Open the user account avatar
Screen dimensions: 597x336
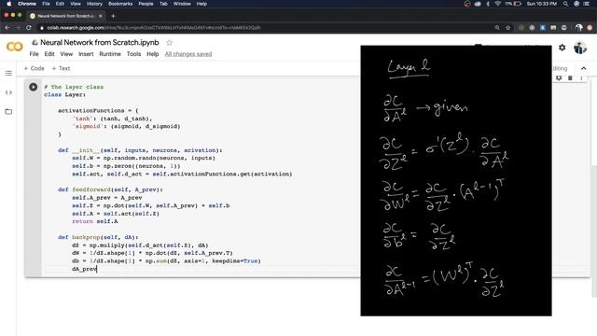coord(580,48)
